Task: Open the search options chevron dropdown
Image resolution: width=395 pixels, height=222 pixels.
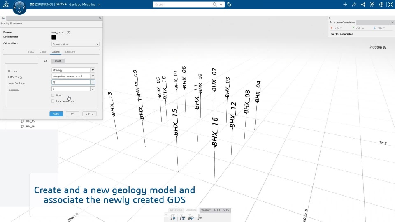Action: (x=221, y=4)
